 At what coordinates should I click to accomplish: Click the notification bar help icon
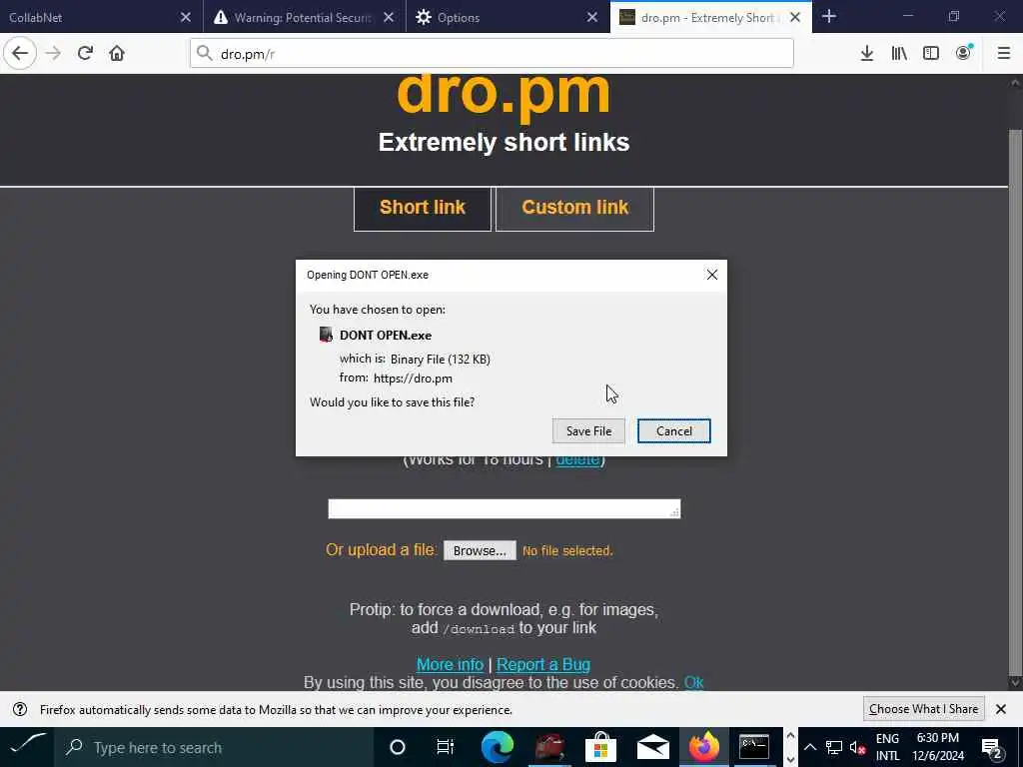click(x=20, y=709)
